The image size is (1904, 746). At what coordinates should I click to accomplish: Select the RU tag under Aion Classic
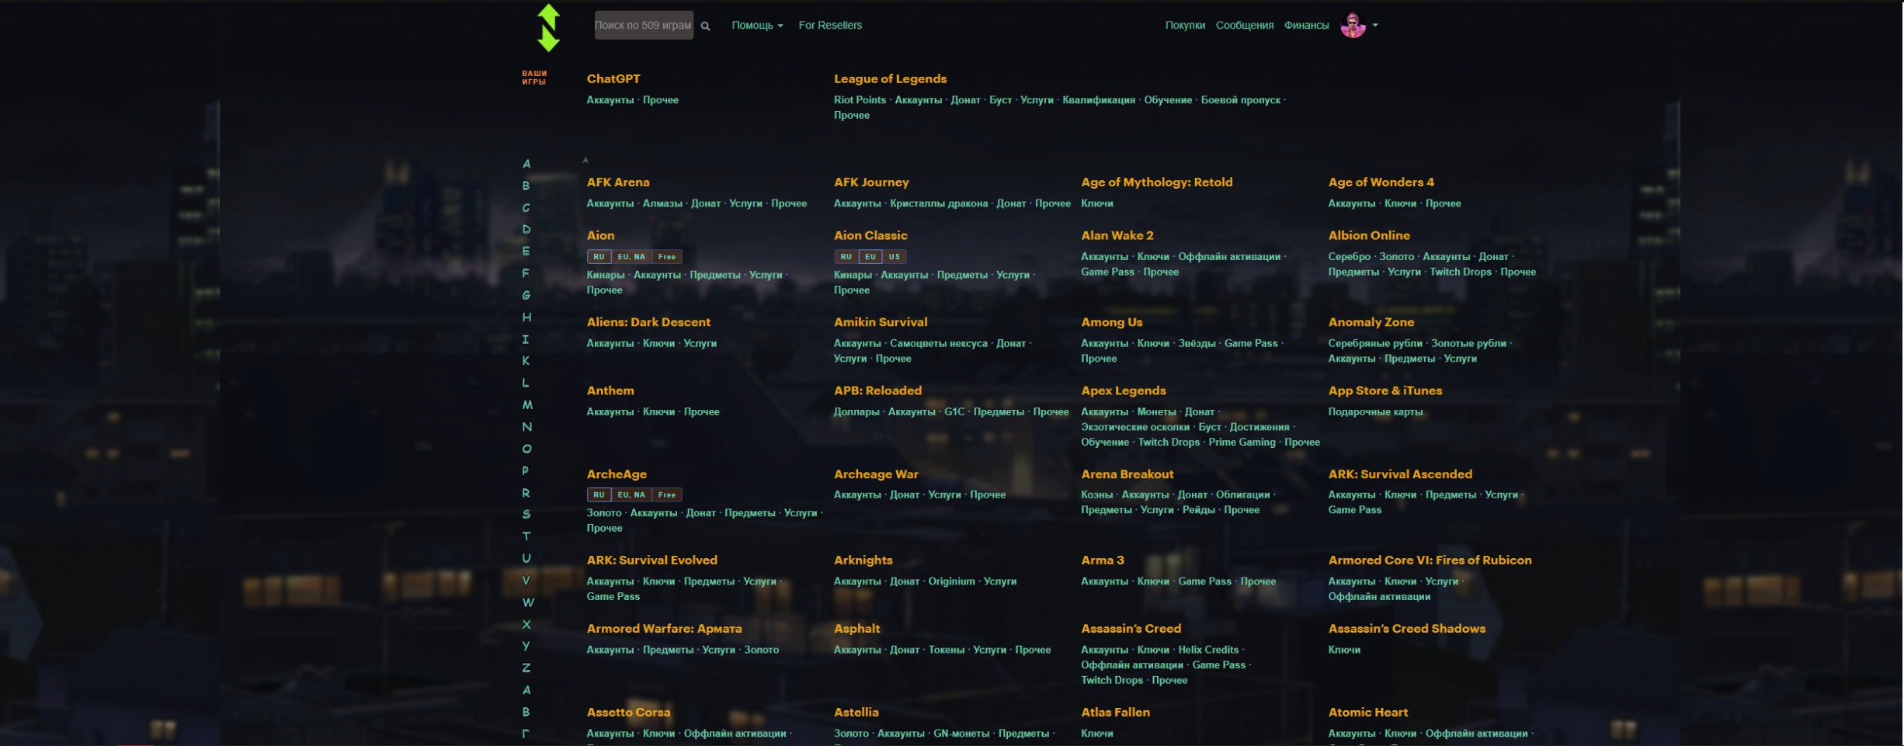(846, 257)
